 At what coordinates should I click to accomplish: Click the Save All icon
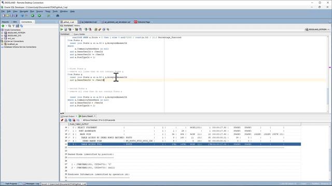16,16
